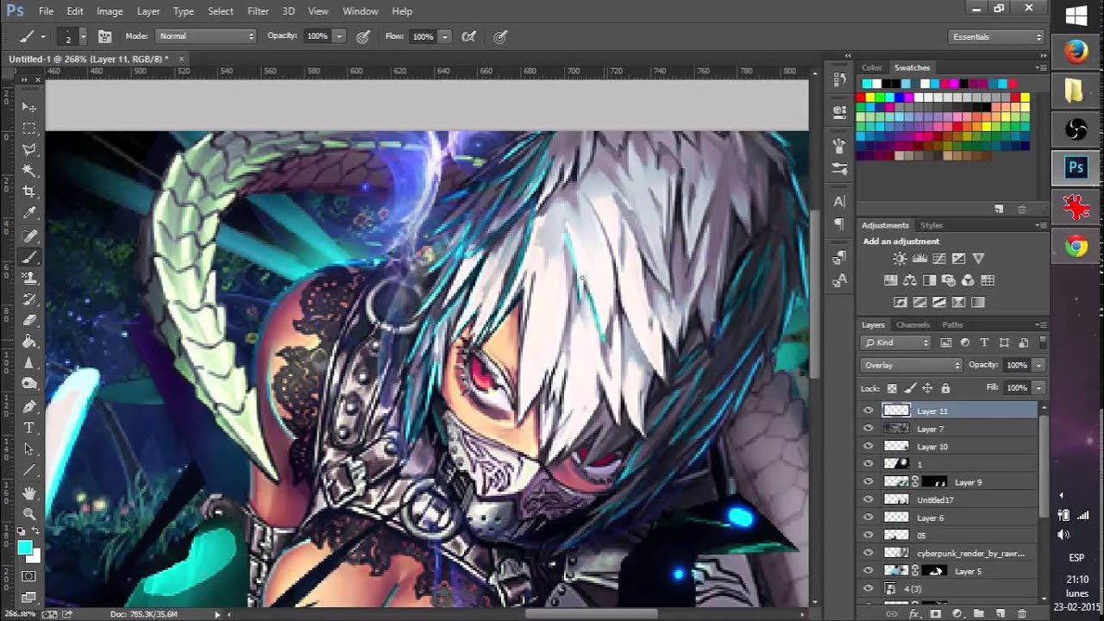
Task: Hide Layer 11 with its eye icon
Action: point(869,411)
